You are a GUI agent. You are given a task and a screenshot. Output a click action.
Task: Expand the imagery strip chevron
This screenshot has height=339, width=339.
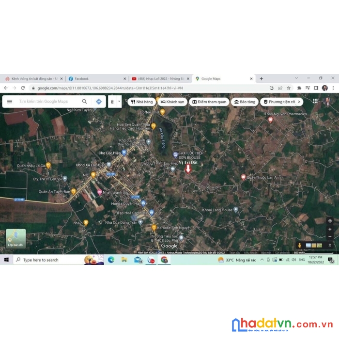(330, 246)
